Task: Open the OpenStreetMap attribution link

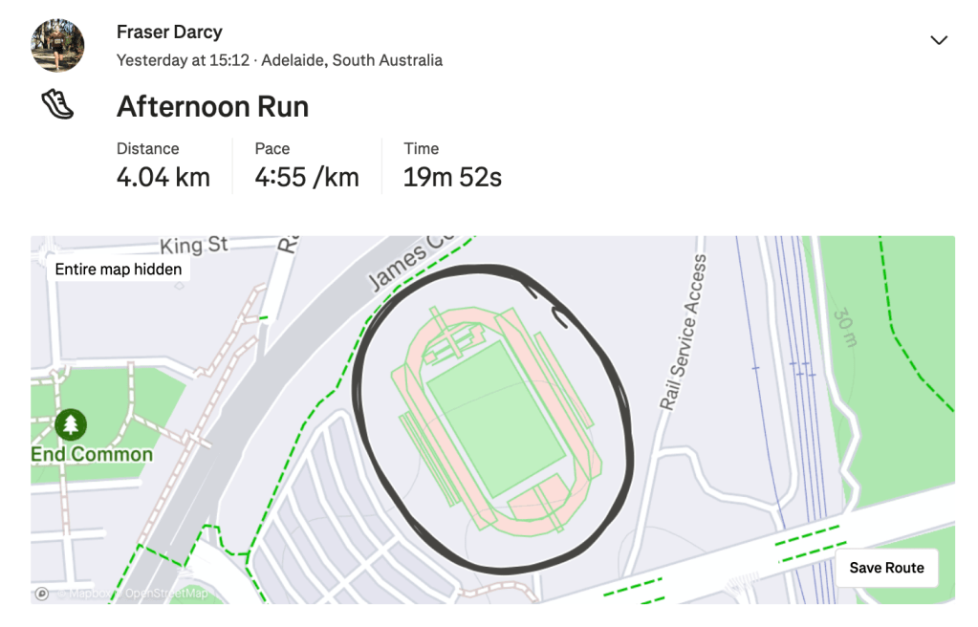Action: point(167,594)
